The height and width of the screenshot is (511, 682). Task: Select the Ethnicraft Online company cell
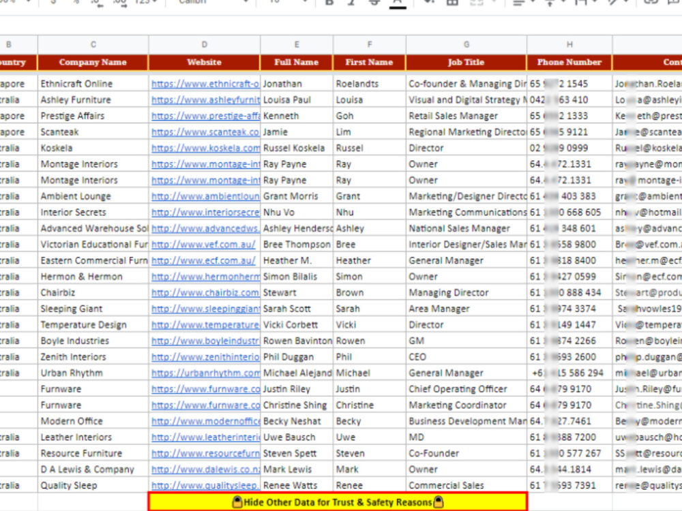coord(93,84)
